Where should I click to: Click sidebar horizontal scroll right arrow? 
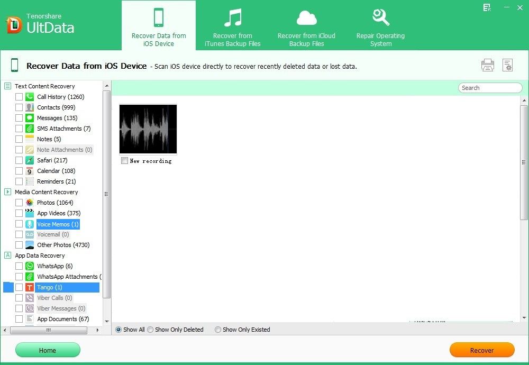coord(97,330)
